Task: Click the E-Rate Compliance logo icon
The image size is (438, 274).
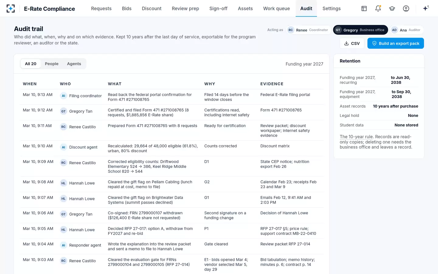Action: (x=11, y=9)
